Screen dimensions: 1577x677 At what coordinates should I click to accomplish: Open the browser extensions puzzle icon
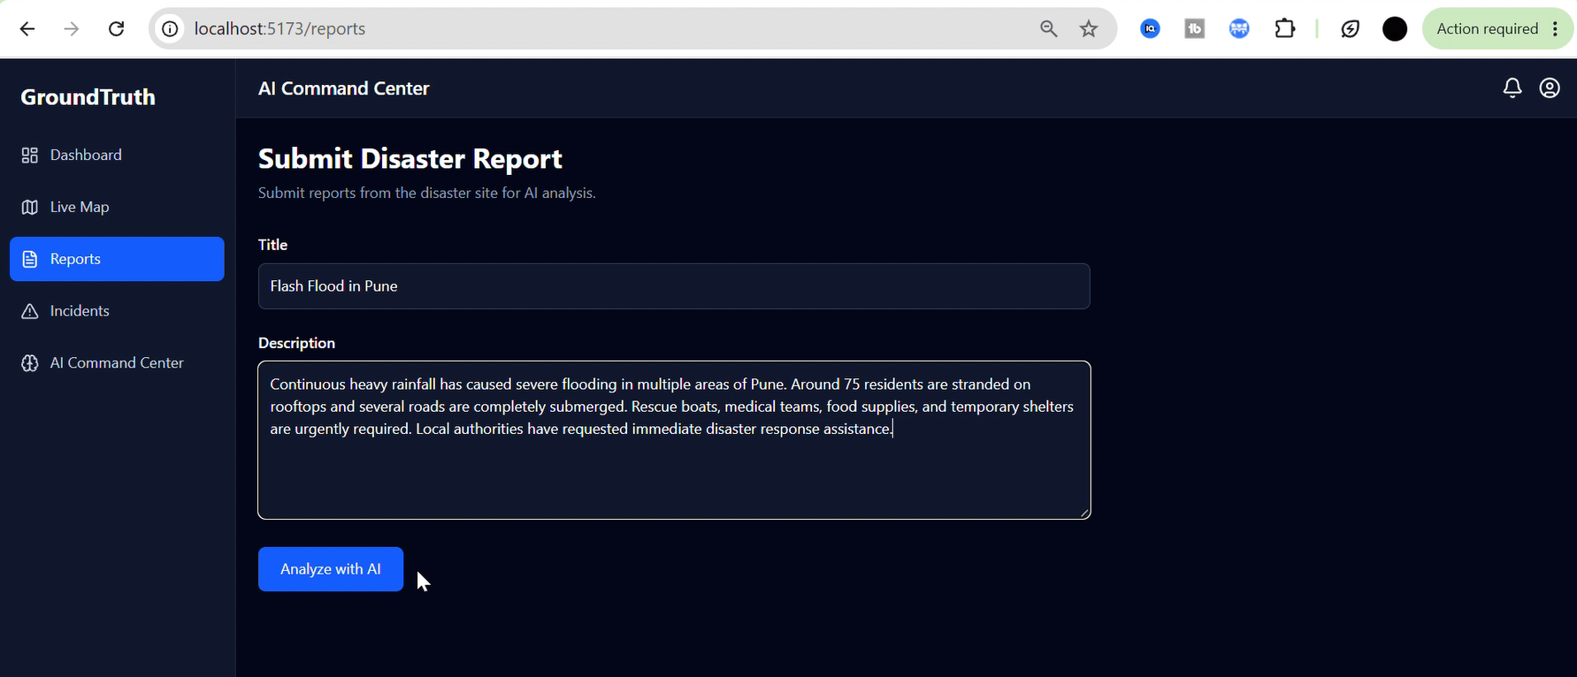click(1284, 29)
